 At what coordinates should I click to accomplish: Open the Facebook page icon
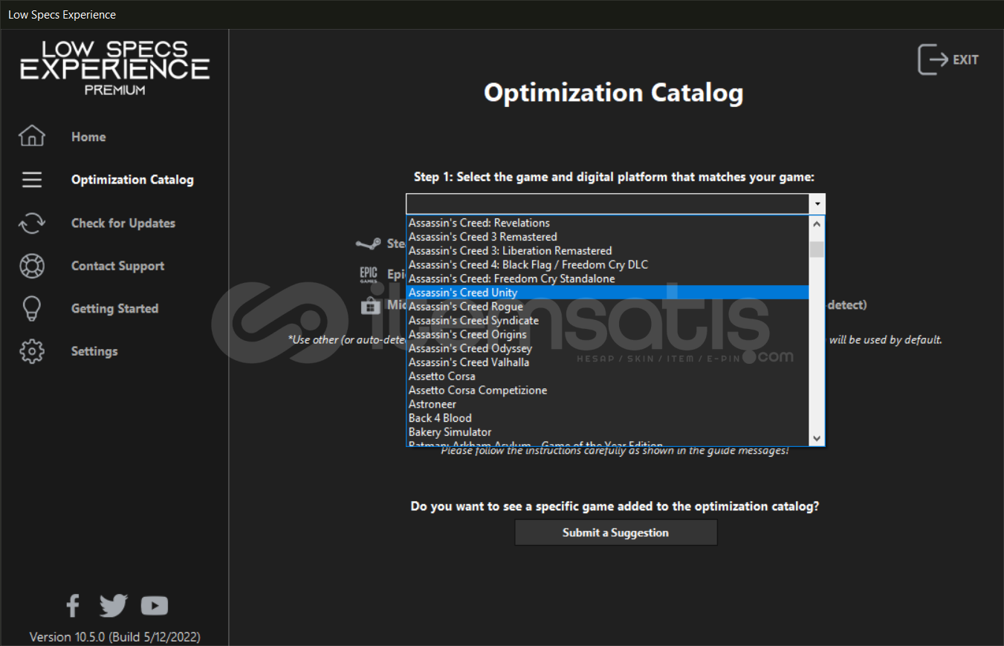pos(73,606)
